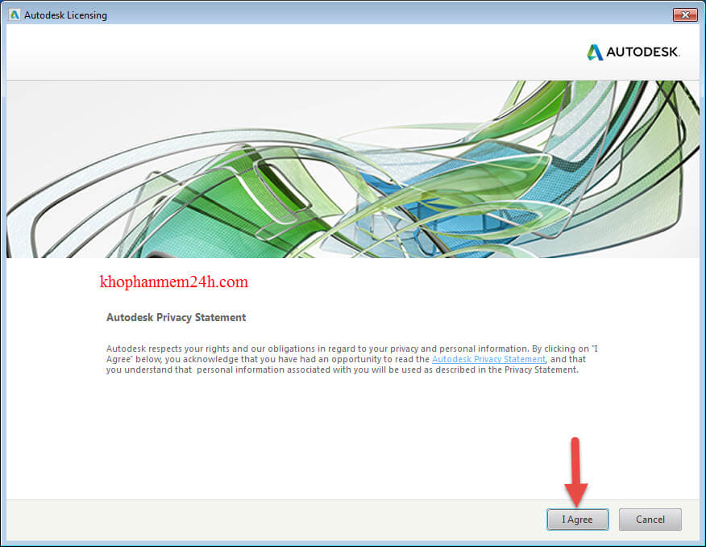The height and width of the screenshot is (547, 706).
Task: Click the AUTODESK wordmark text in the header
Action: [643, 52]
